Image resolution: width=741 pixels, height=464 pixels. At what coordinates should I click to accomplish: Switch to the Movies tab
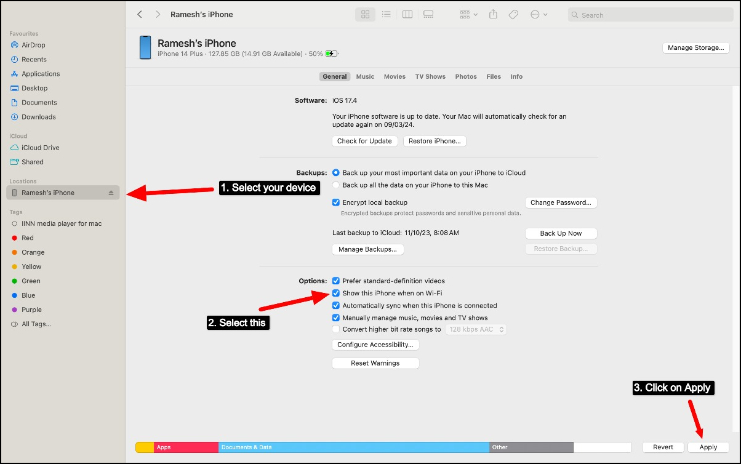395,76
